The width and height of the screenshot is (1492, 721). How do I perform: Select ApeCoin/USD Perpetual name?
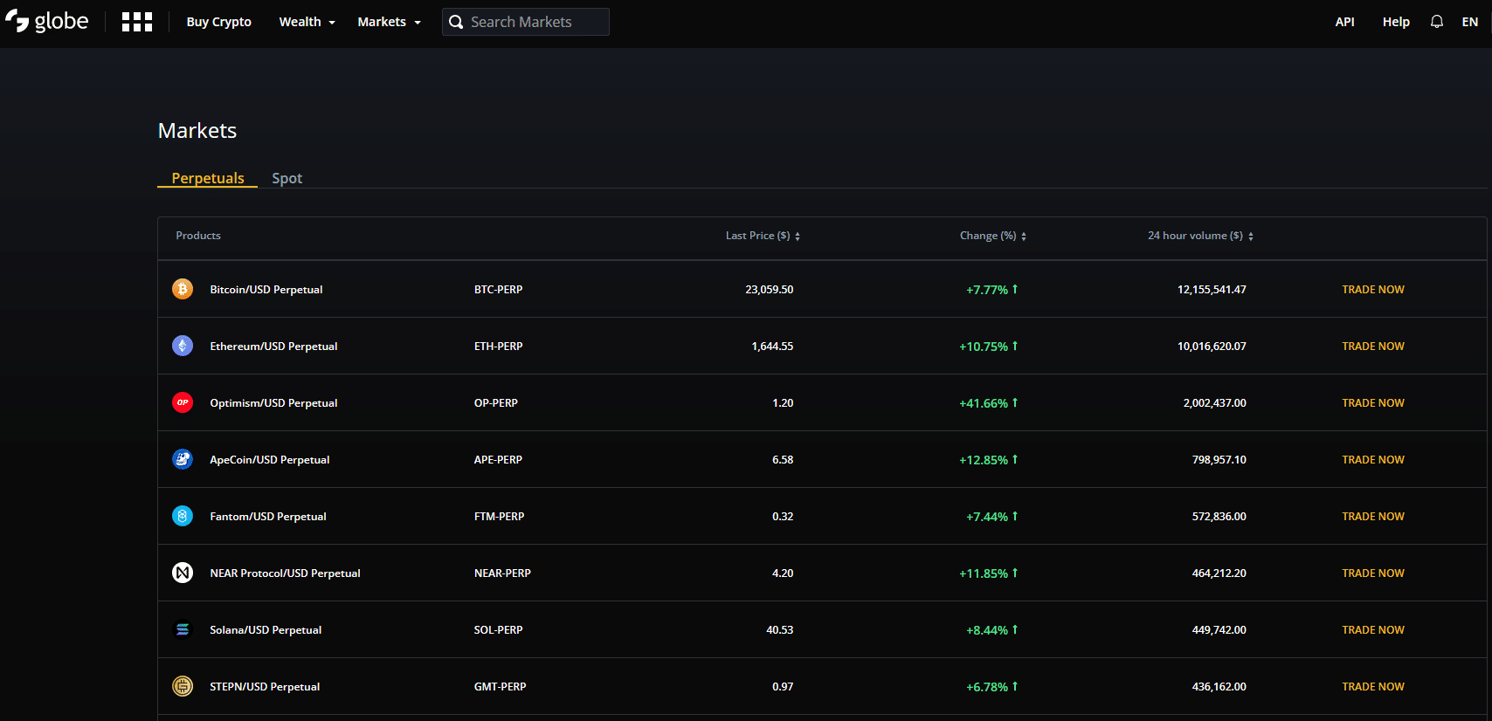tap(270, 459)
